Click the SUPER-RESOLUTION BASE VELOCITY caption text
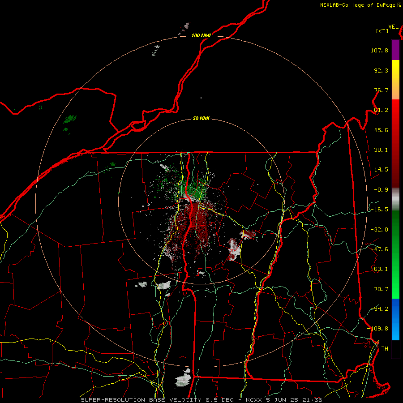This screenshot has height=403, width=403. pos(141,400)
